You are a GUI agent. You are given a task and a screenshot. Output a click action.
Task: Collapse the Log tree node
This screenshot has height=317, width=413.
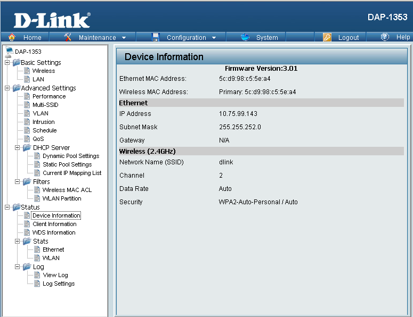18,267
